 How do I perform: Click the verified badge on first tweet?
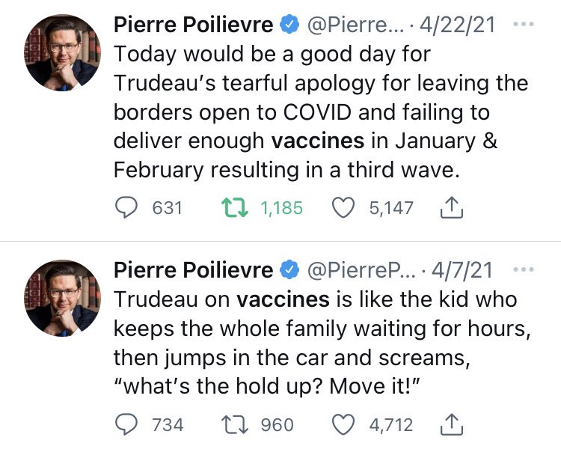tap(288, 25)
